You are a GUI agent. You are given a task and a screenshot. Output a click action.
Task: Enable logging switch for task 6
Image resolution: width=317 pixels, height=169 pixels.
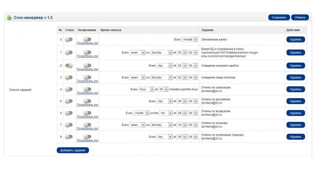click(88, 113)
